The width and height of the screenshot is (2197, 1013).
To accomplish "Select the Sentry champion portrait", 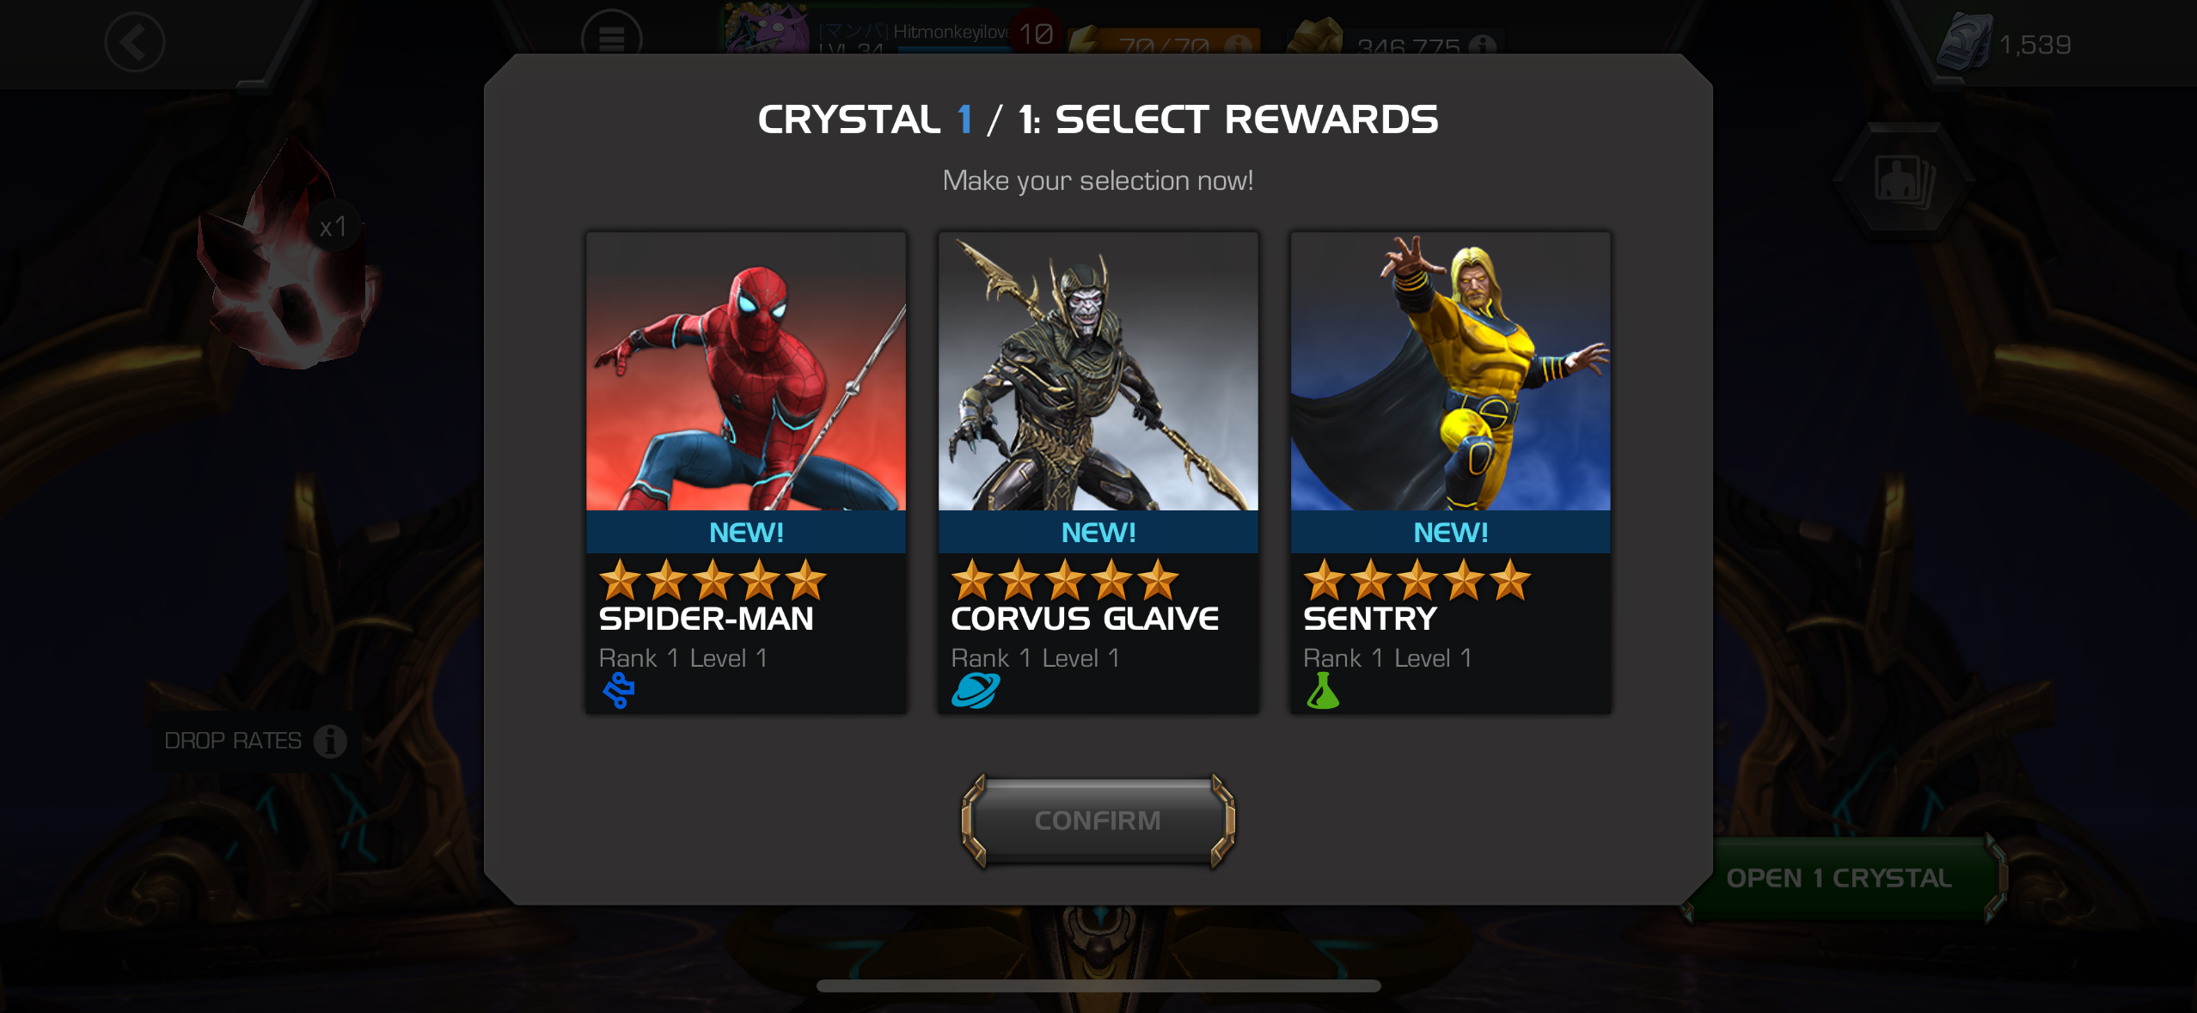I will point(1451,371).
